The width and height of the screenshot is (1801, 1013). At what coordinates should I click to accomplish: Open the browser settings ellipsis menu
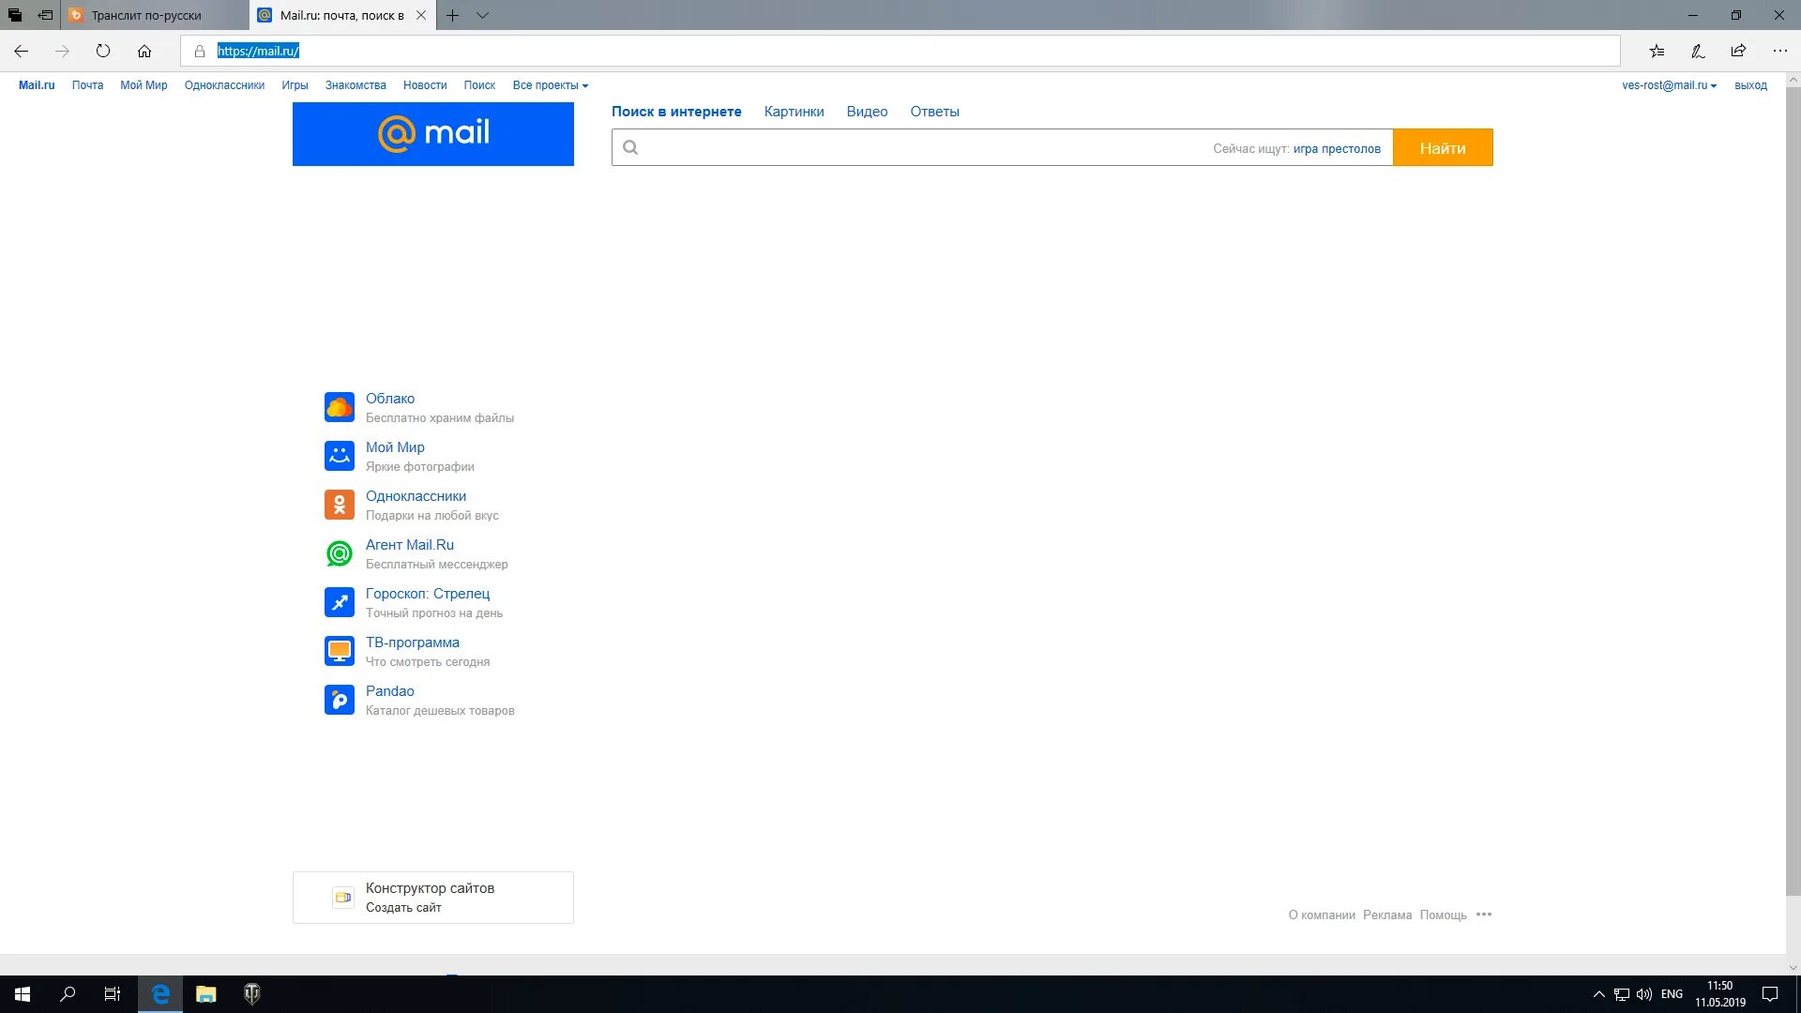pyautogui.click(x=1779, y=51)
